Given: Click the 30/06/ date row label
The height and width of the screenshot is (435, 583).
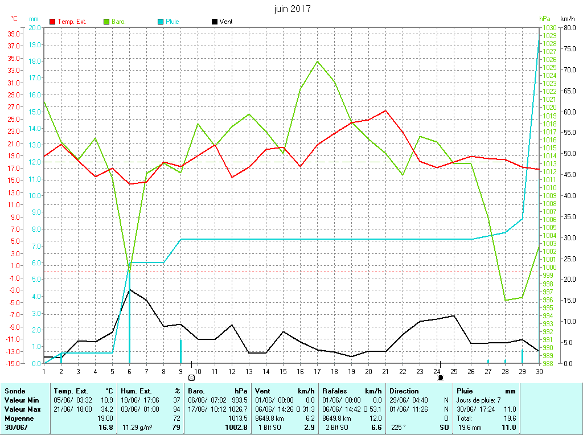Looking at the screenshot, I should click(16, 428).
